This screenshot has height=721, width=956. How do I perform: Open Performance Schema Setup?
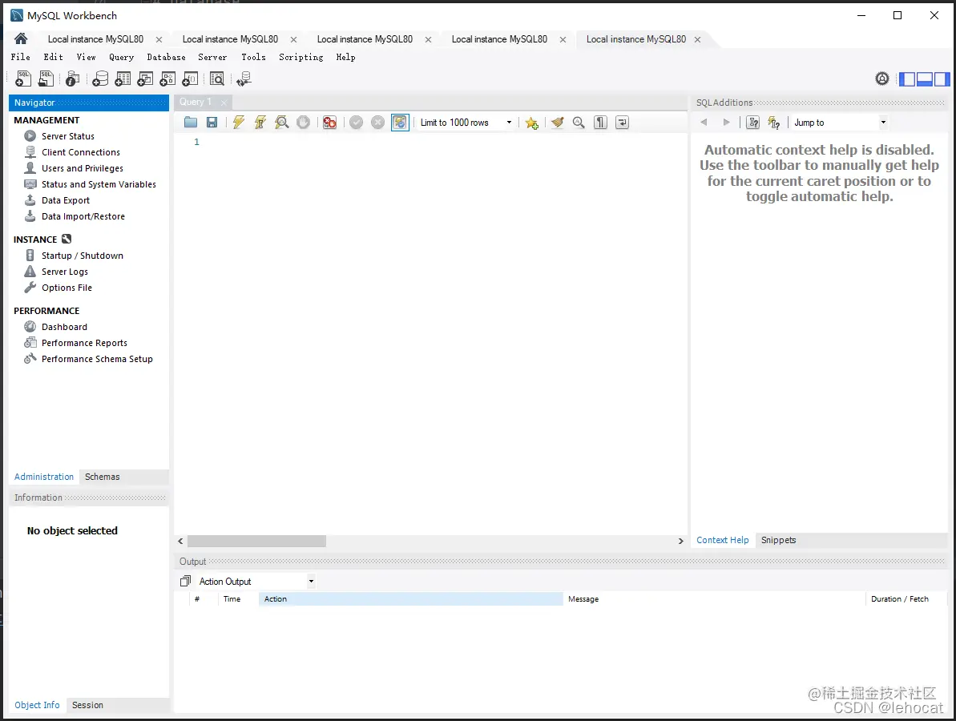[x=97, y=359]
